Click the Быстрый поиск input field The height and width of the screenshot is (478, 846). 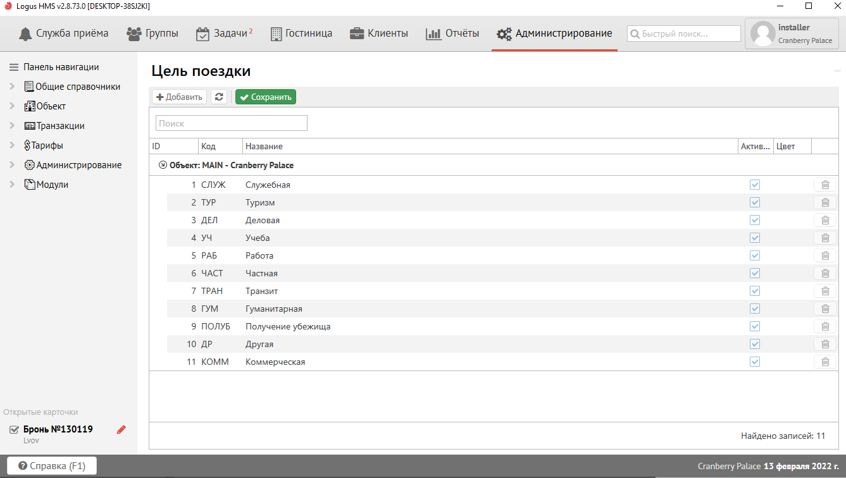click(684, 34)
